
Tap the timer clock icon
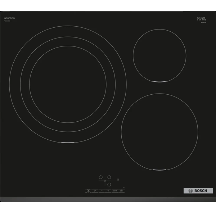point(121,190)
